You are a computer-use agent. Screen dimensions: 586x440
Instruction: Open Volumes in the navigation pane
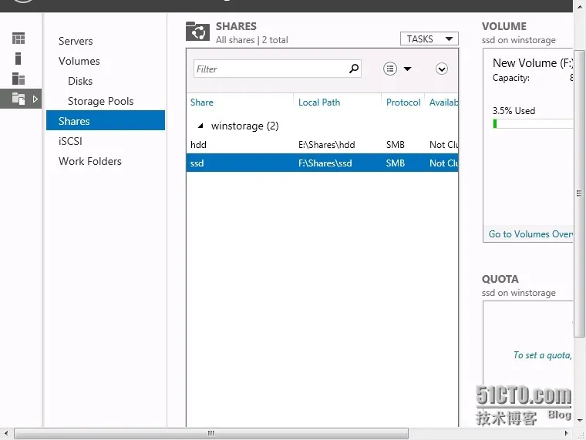pos(79,61)
